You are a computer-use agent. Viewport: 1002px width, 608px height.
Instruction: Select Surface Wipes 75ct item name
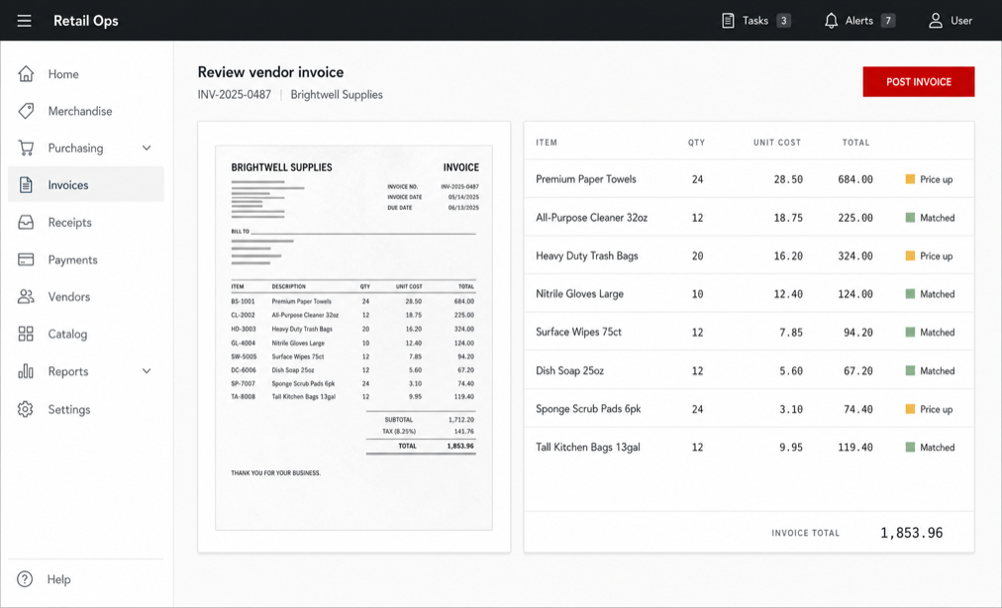(x=578, y=332)
